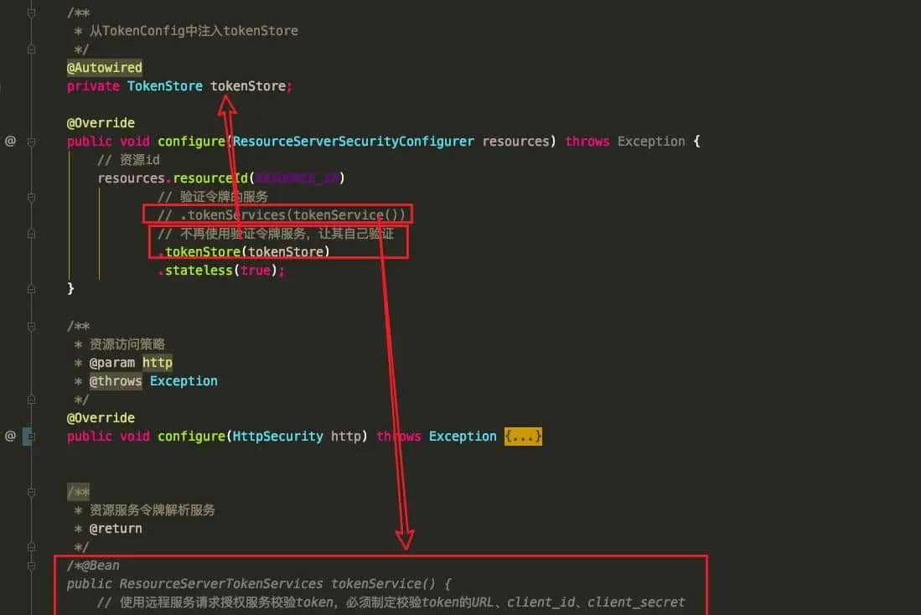Viewport: 921px width, 615px height.
Task: Collapse the TokenConfig tokenStore Javadoc comment
Action: [31, 13]
